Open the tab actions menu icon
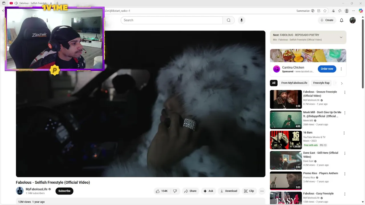 click(x=4, y=3)
